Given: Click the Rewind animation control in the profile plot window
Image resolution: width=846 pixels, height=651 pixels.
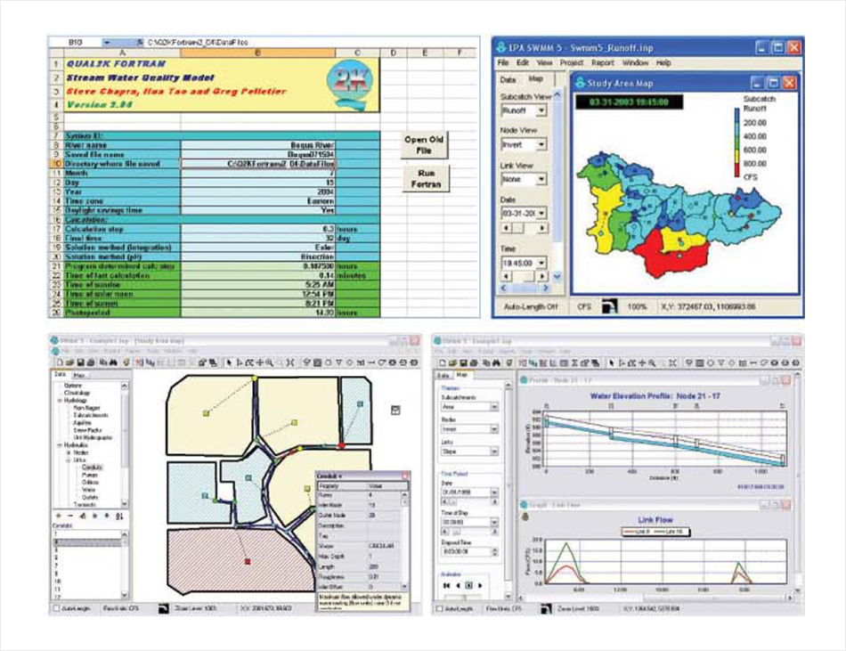Looking at the screenshot, I should tap(447, 585).
